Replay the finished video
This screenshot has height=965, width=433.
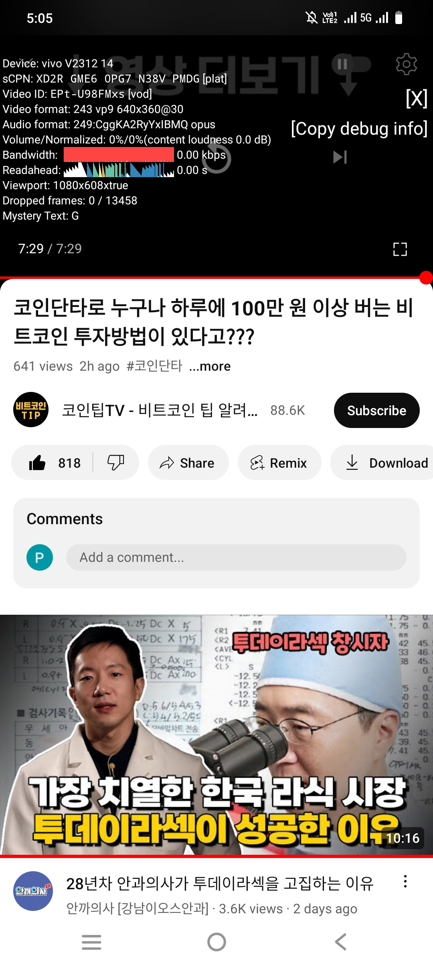[216, 159]
